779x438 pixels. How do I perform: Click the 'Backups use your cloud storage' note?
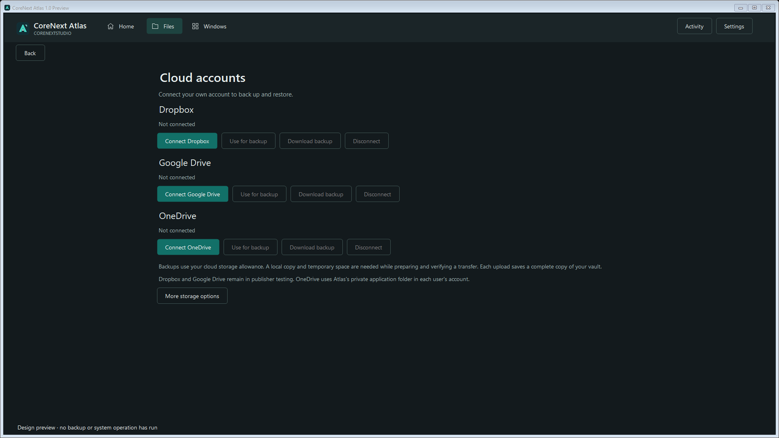(x=380, y=267)
